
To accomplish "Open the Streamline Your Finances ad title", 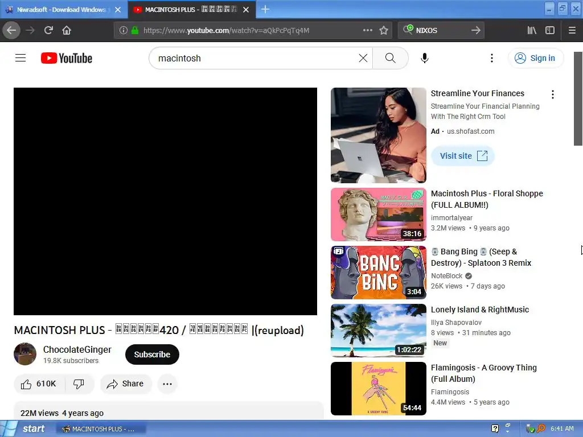I will point(478,93).
